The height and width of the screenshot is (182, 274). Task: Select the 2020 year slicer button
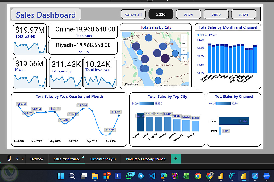[161, 14]
